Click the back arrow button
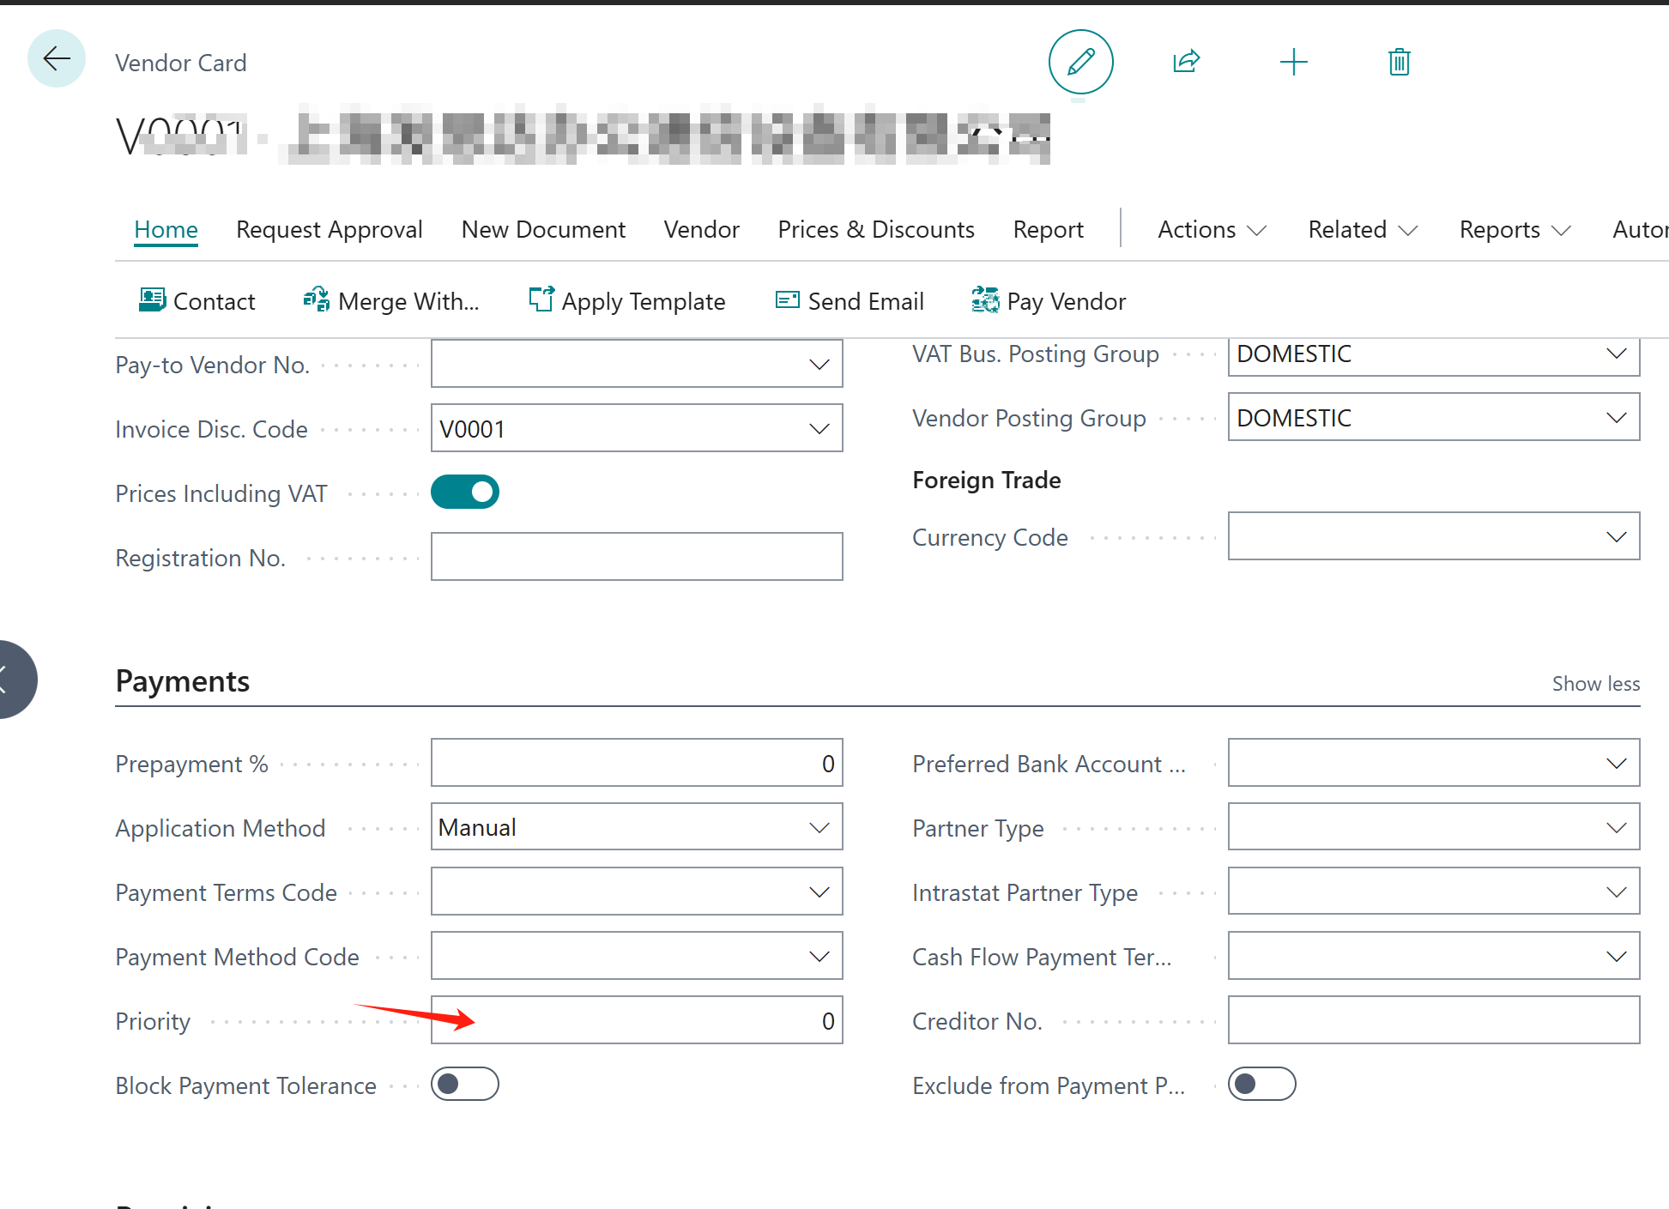This screenshot has height=1209, width=1669. pos(57,59)
